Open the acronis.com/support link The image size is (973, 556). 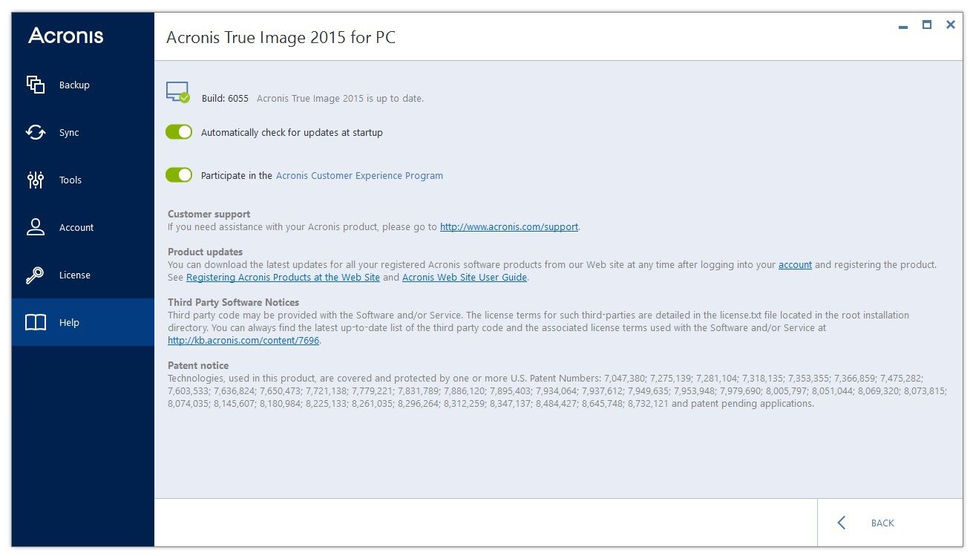[x=509, y=227]
